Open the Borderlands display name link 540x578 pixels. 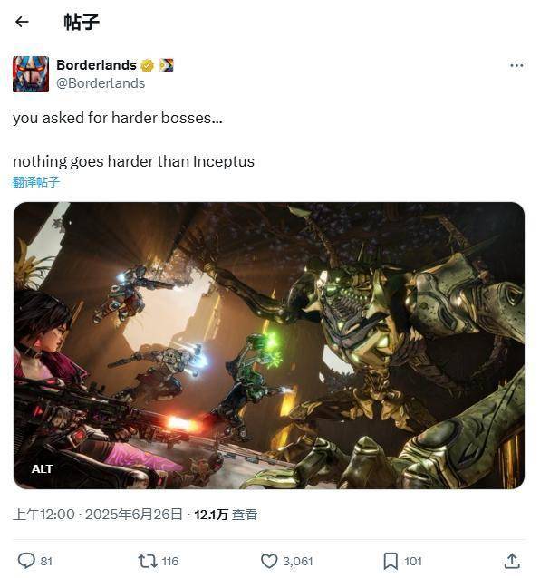(x=96, y=65)
